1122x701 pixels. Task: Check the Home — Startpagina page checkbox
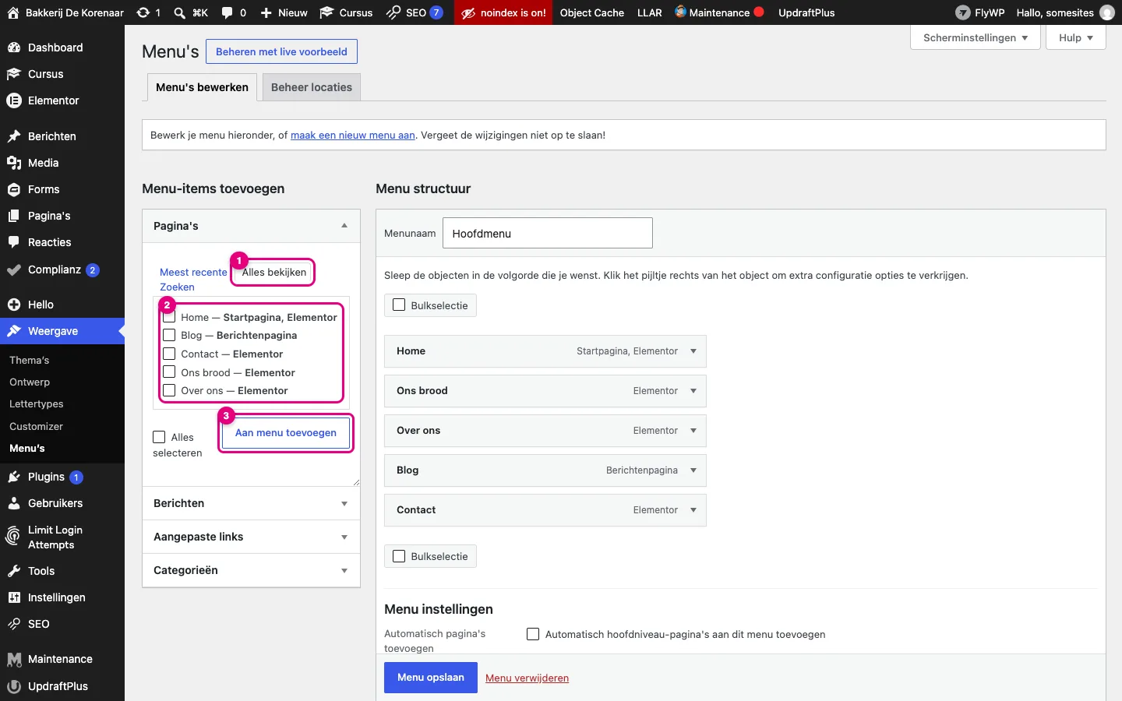pyautogui.click(x=169, y=317)
